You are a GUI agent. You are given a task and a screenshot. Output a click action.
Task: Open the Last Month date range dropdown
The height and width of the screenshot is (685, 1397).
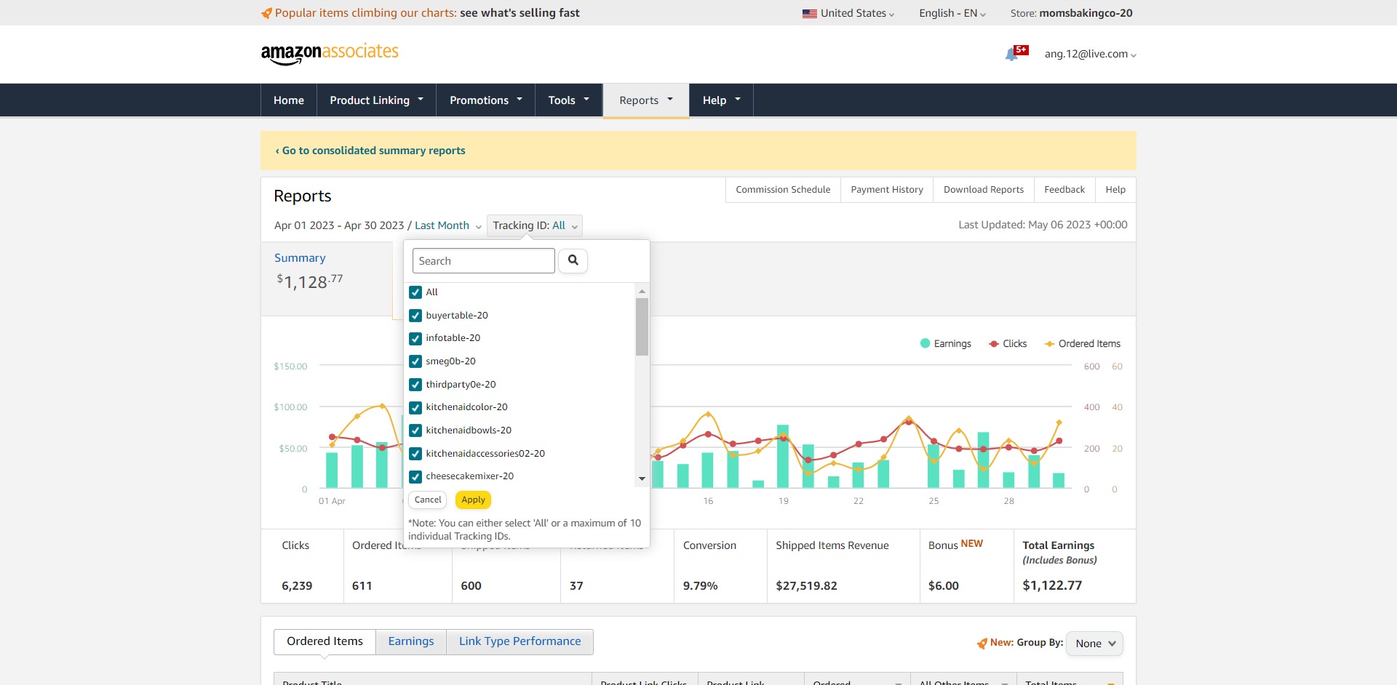pos(448,225)
